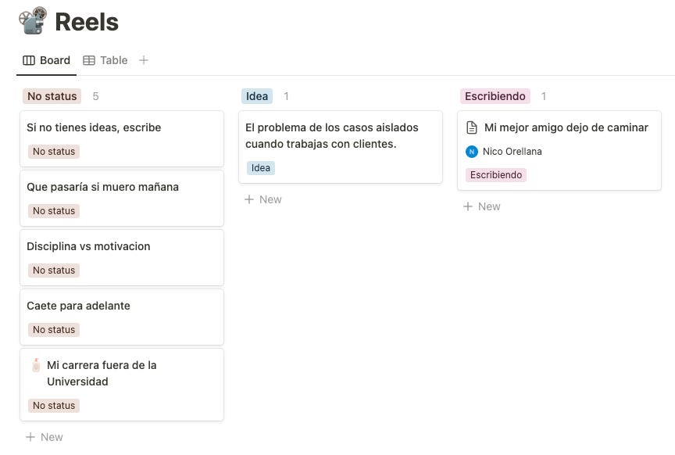Open card Mi mejor amigo dejo de caminar

559,150
